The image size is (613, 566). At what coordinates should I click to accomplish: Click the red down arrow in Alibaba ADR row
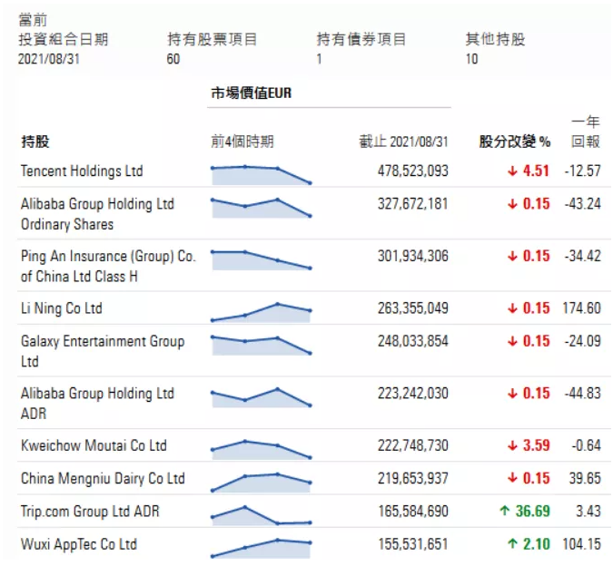pyautogui.click(x=512, y=394)
